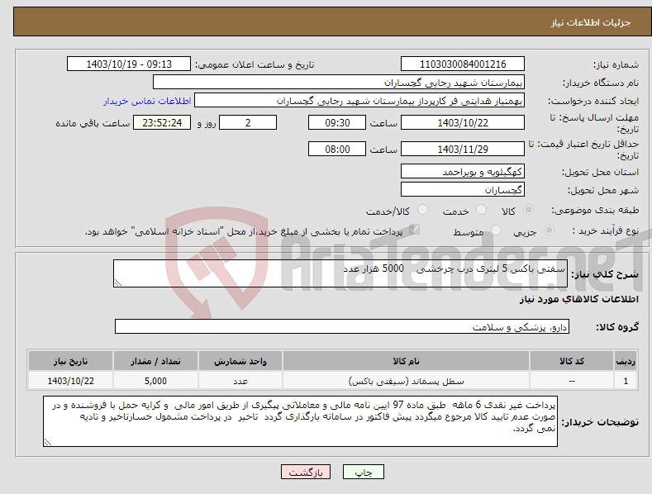Click the item code cell showing --
The width and height of the screenshot is (652, 494).
(x=572, y=381)
